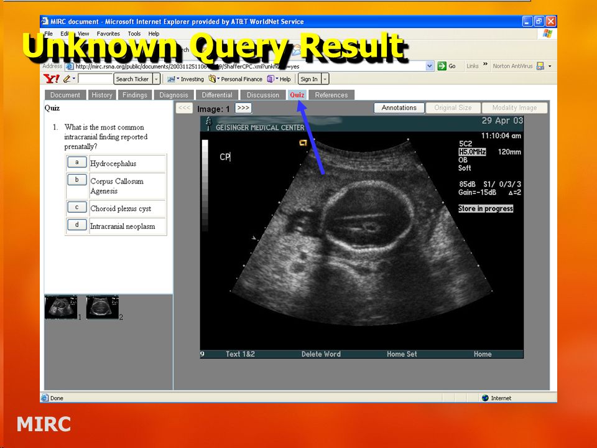Image resolution: width=597 pixels, height=448 pixels.
Task: Click the Windows flag logo icon
Action: coord(547,34)
